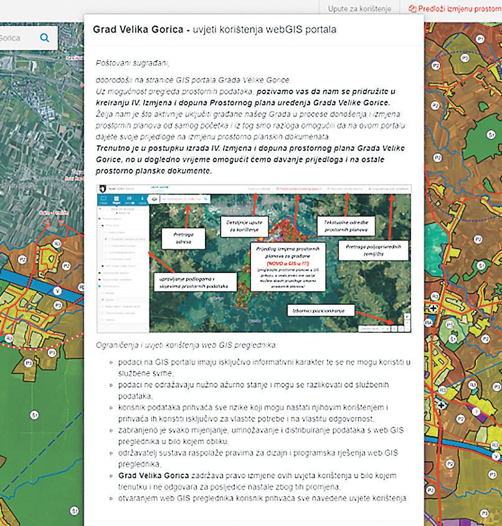Click the 'Poštovani sugrađani' greeting text
The image size is (502, 526).
[x=133, y=63]
